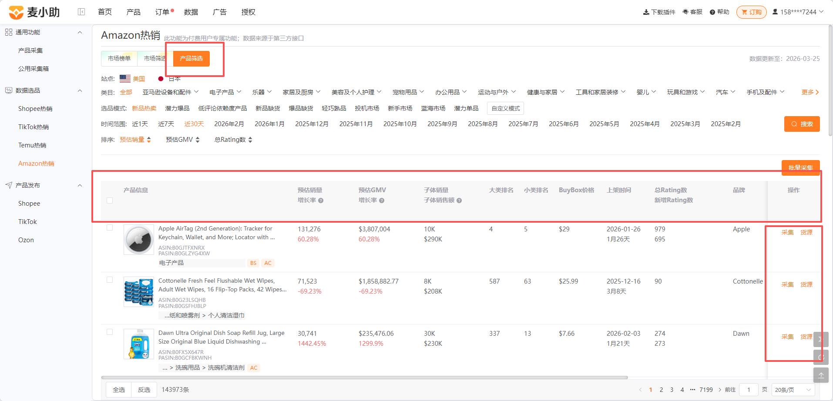Screen dimensions: 833x401
Task: Open the 帮助 help icon
Action: tap(712, 12)
